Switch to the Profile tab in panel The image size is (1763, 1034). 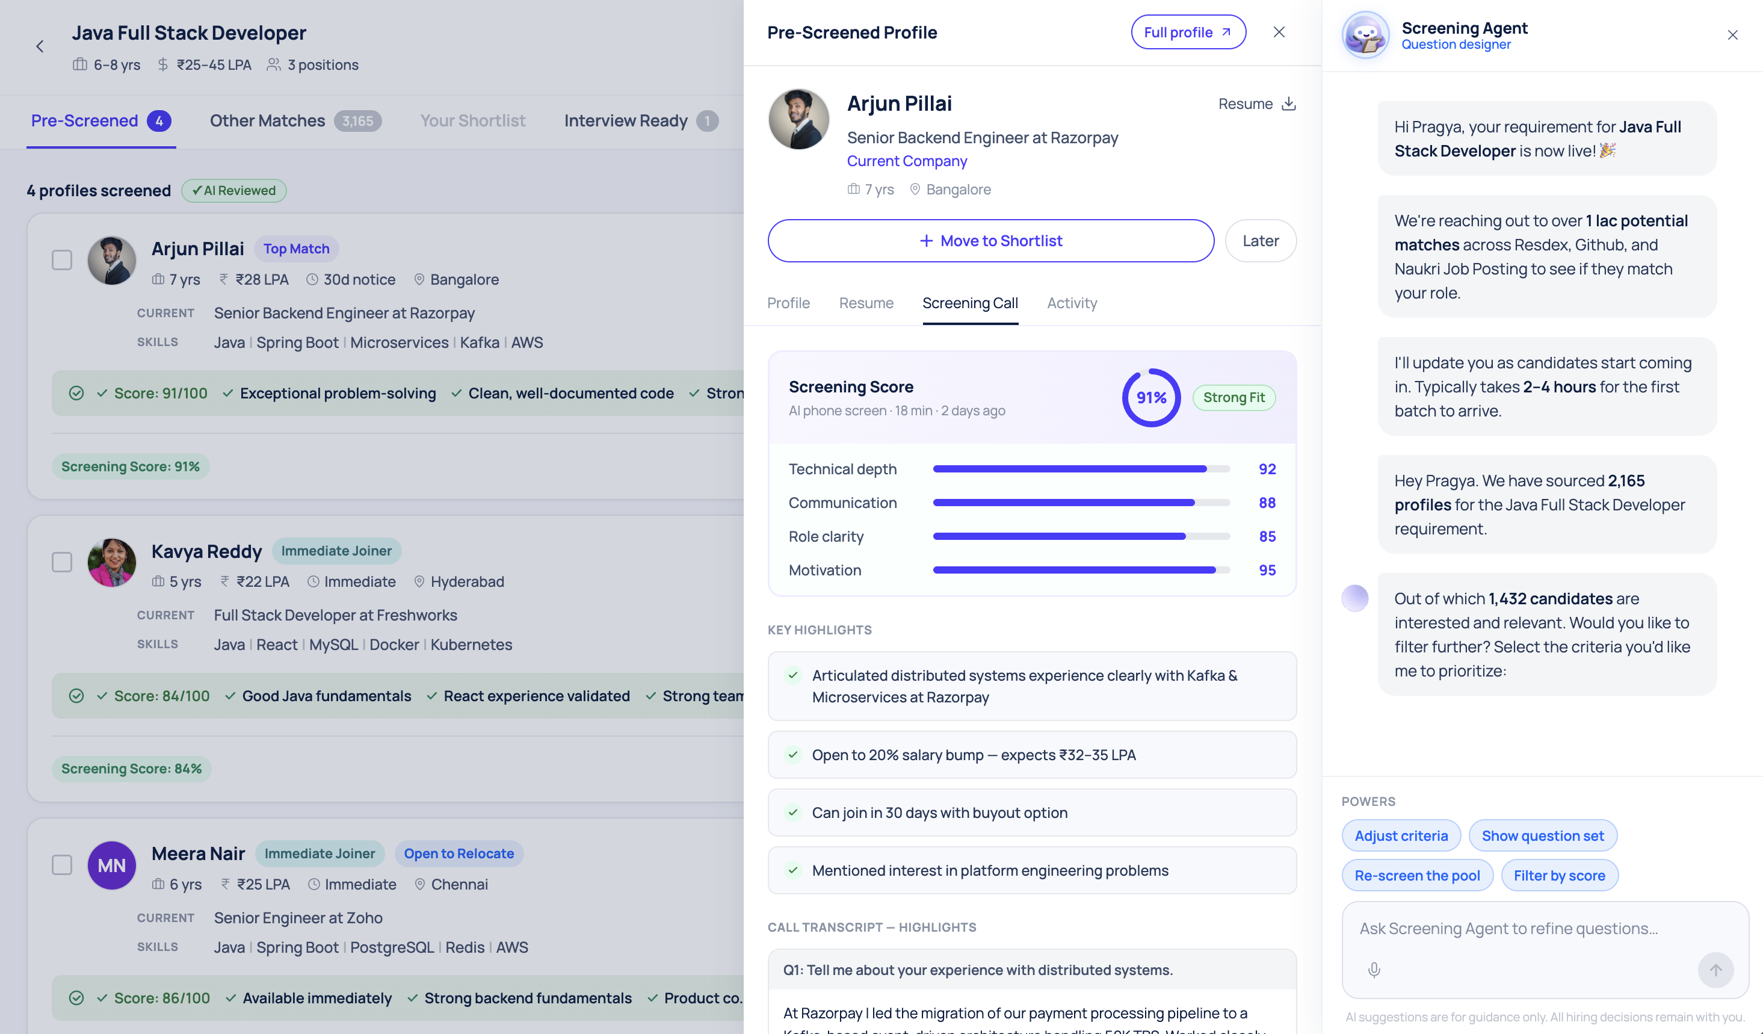click(x=788, y=303)
